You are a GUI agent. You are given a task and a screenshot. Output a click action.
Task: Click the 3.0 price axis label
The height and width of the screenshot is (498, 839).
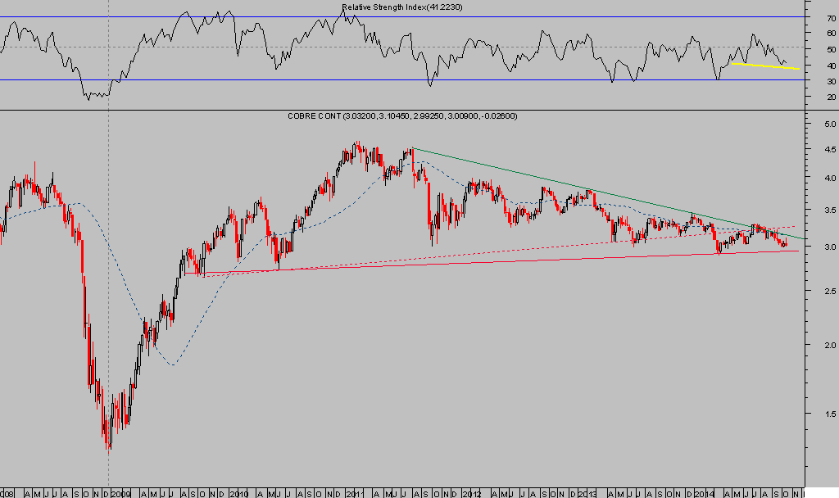pos(829,247)
